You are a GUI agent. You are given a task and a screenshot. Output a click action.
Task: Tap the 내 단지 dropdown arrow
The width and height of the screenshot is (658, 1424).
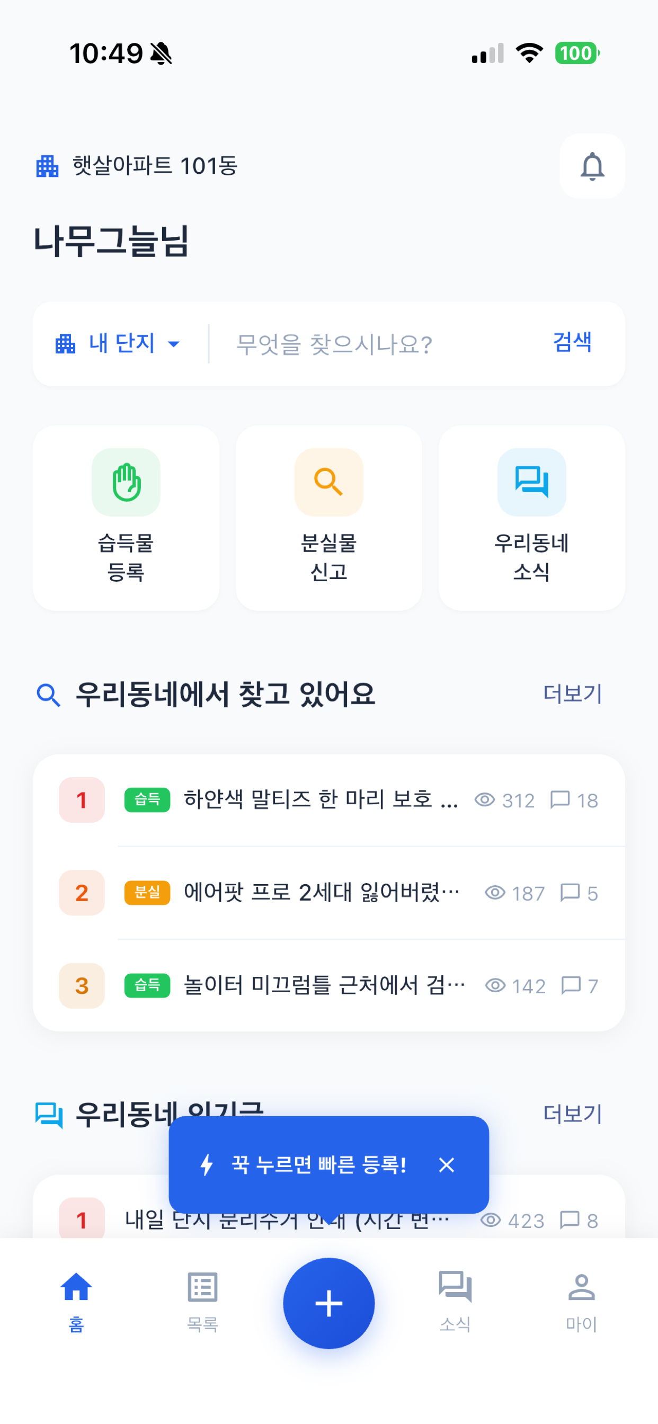(174, 344)
